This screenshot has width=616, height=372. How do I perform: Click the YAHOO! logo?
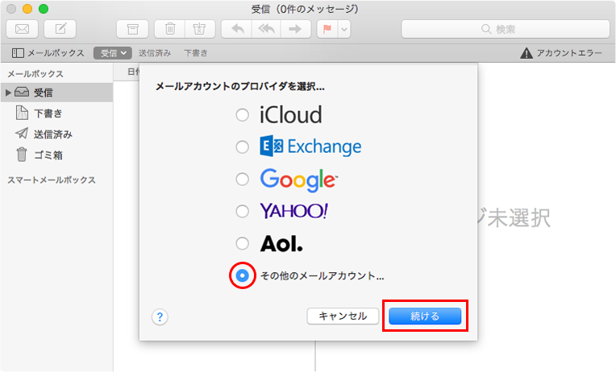[x=293, y=211]
